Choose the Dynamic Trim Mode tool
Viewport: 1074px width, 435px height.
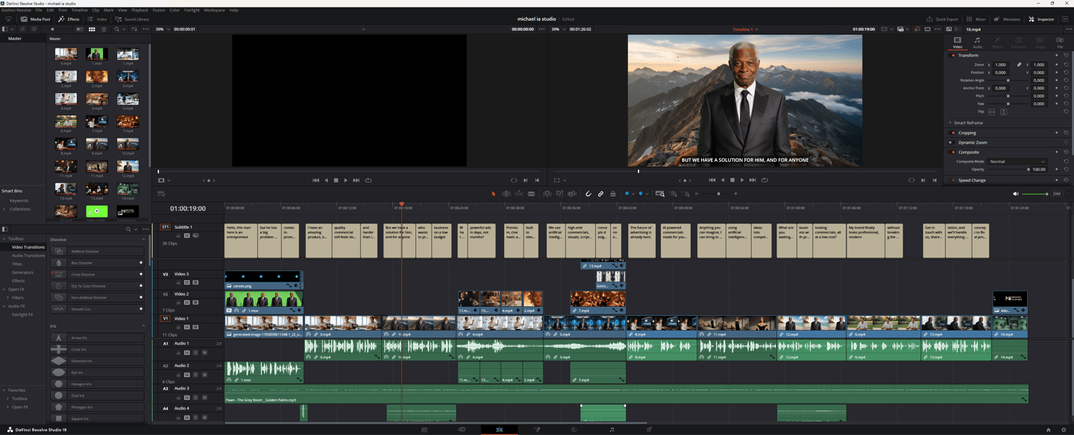[518, 194]
